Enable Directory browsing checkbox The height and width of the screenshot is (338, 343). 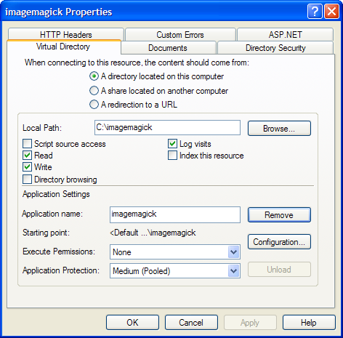(27, 180)
